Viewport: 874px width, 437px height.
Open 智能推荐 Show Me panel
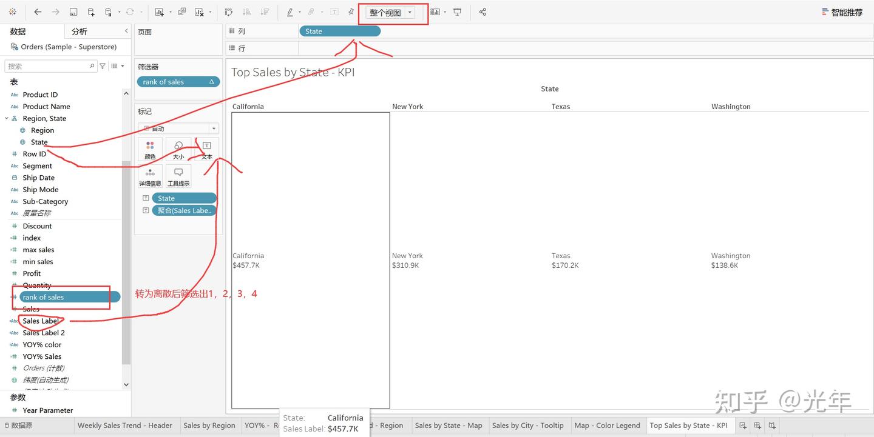point(842,12)
